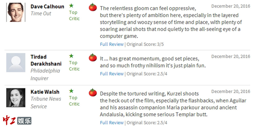
Task: Click the red Chinese logo watermark
Action: [x=9, y=120]
